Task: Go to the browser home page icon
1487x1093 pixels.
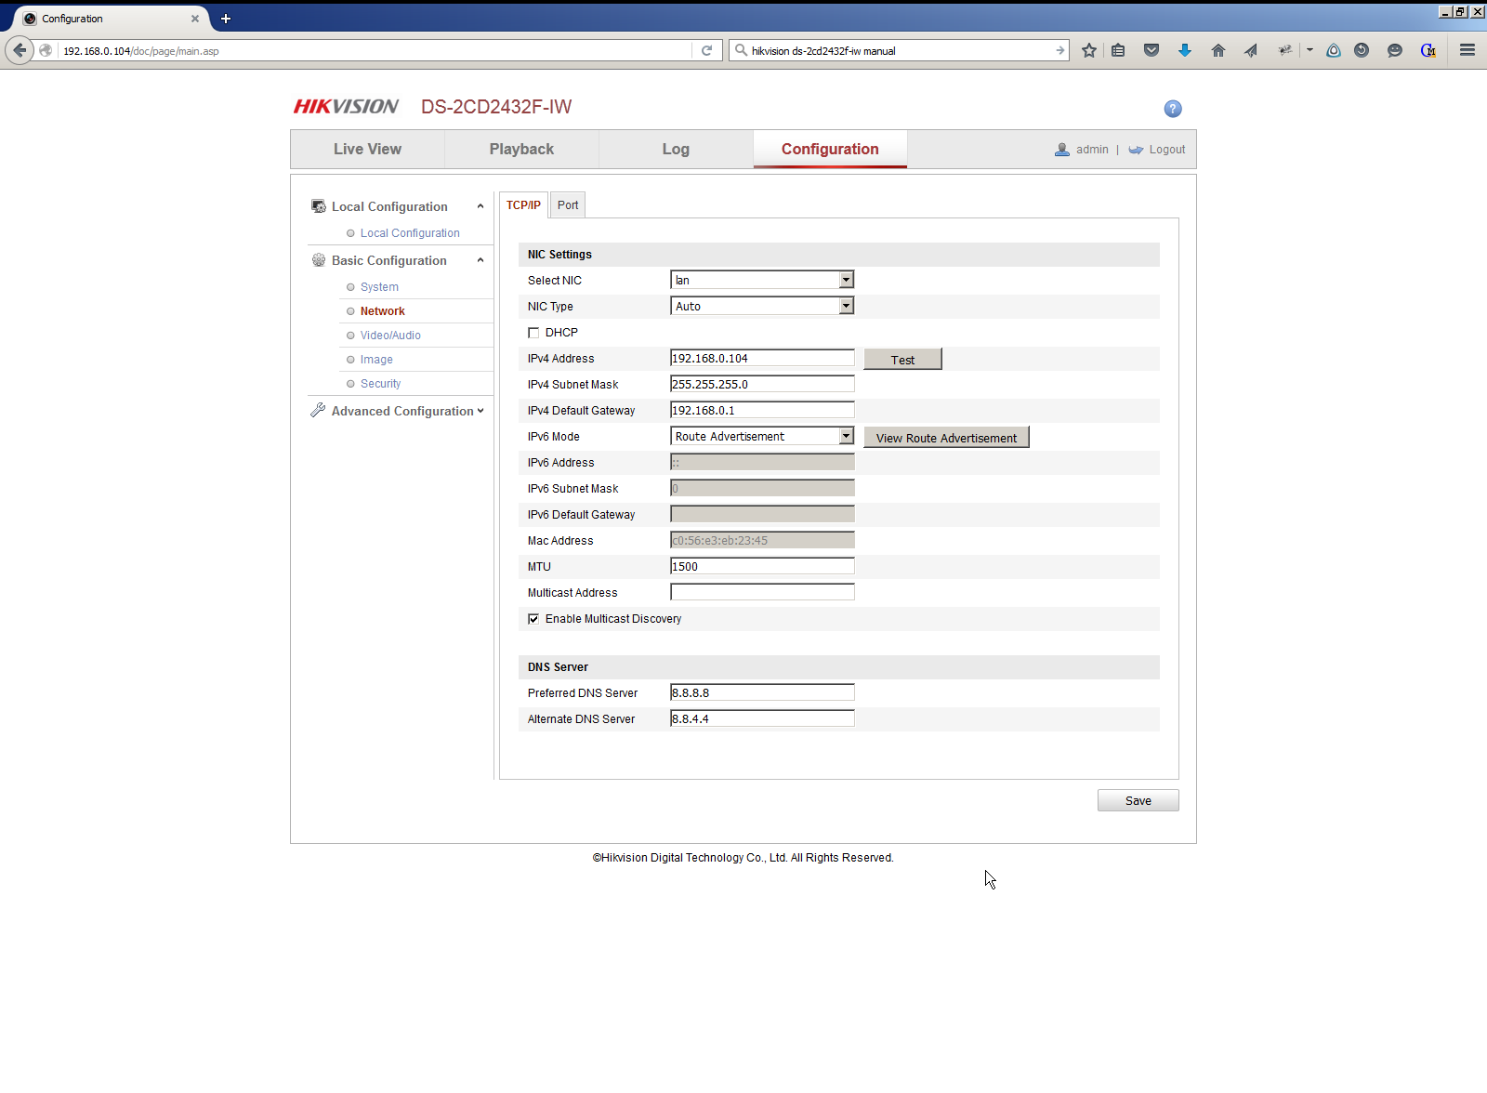Action: pyautogui.click(x=1218, y=50)
